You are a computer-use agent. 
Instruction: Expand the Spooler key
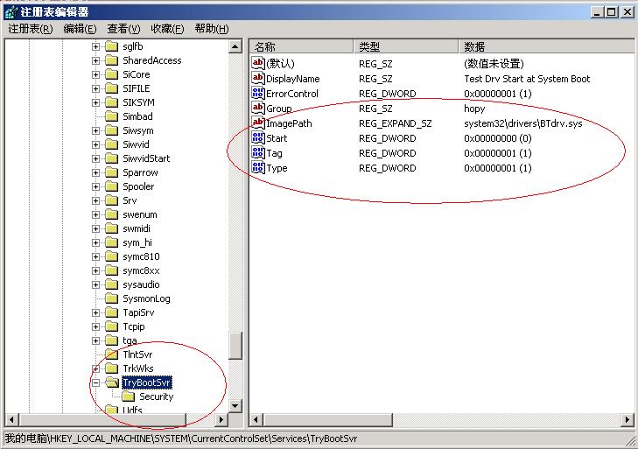95,186
